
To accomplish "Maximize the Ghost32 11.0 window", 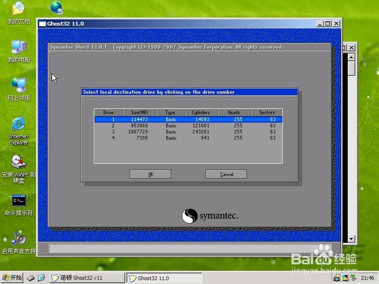I will [x=328, y=23].
